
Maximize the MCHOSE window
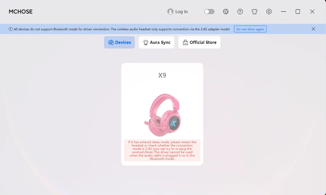pyautogui.click(x=298, y=12)
